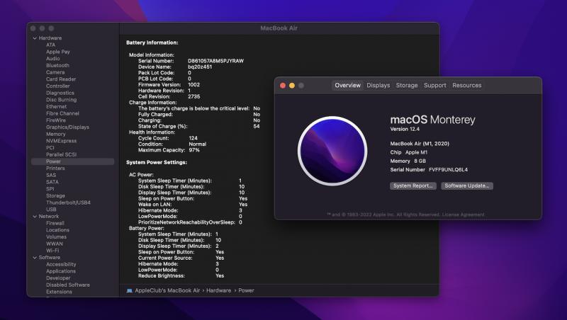Select Controller in the sidebar

coord(58,86)
